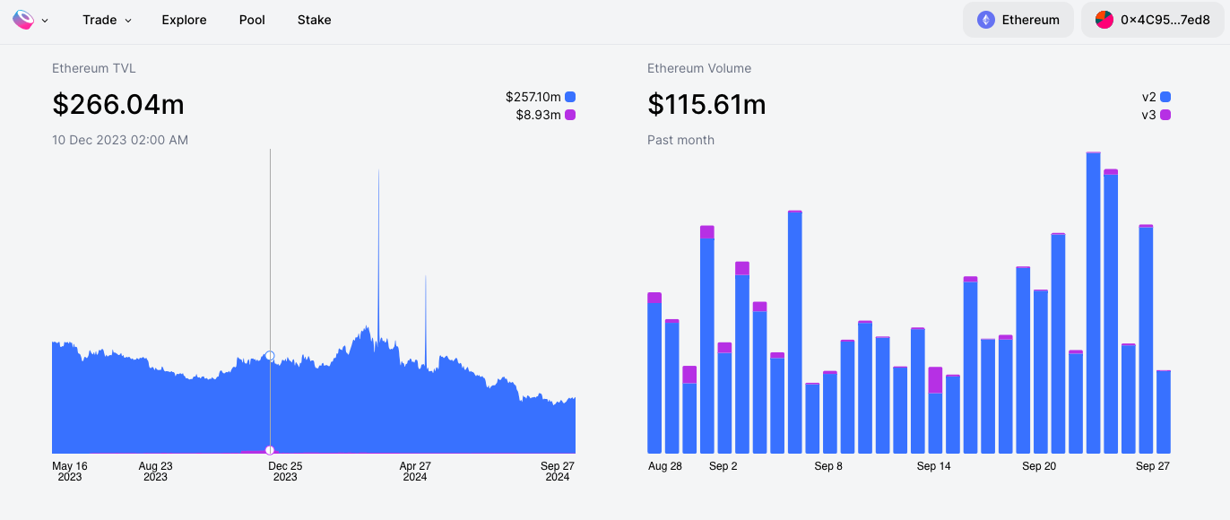Click the tallest volume bar after Sep 20
This screenshot has height=520, width=1230.
(1093, 303)
